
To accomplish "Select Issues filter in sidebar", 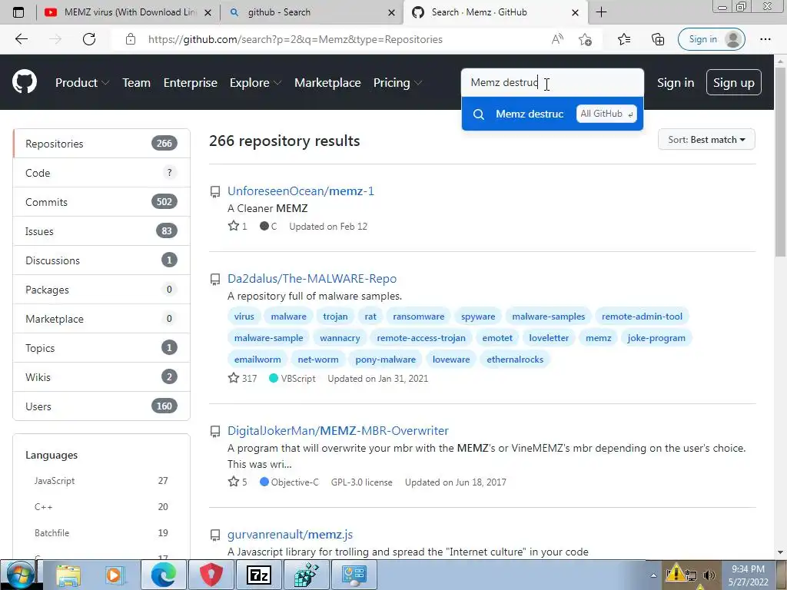I will pos(101,230).
